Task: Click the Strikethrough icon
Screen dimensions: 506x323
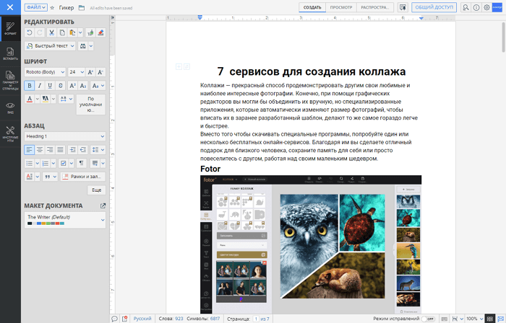Action: (61, 85)
